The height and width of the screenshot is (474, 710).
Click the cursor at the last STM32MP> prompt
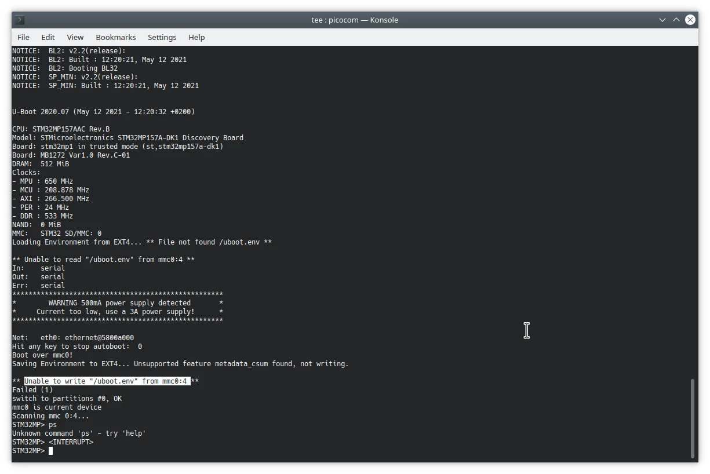coord(51,451)
